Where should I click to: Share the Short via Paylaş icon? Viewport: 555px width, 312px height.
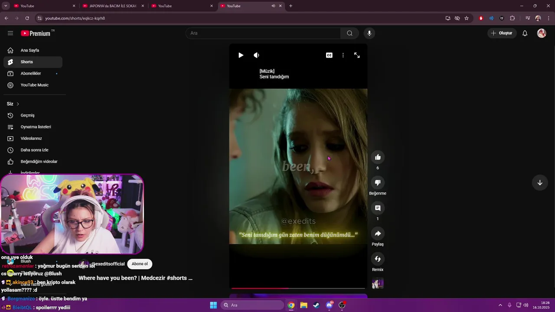[378, 234]
